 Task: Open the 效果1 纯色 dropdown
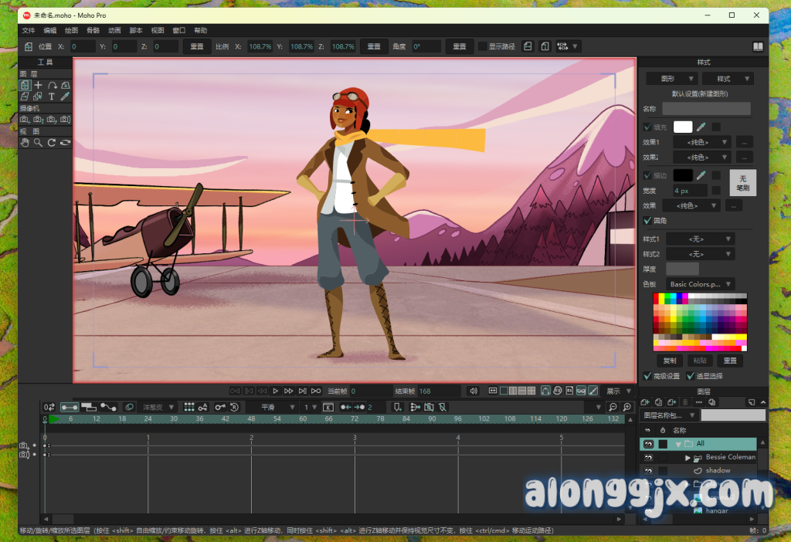coord(701,142)
